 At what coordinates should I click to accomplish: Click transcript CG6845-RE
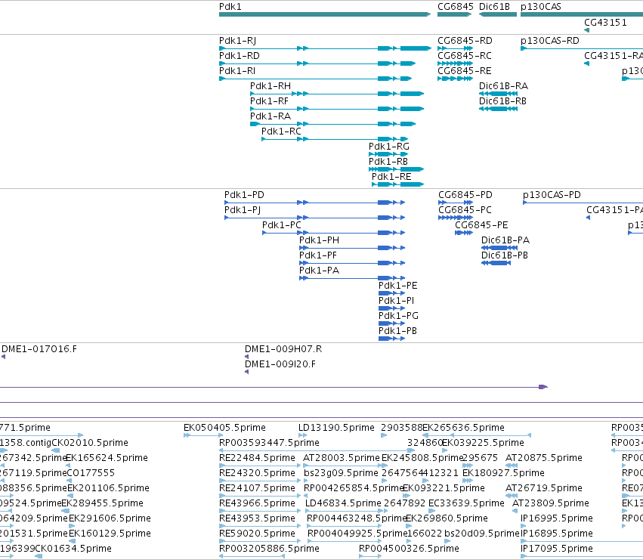click(x=455, y=79)
